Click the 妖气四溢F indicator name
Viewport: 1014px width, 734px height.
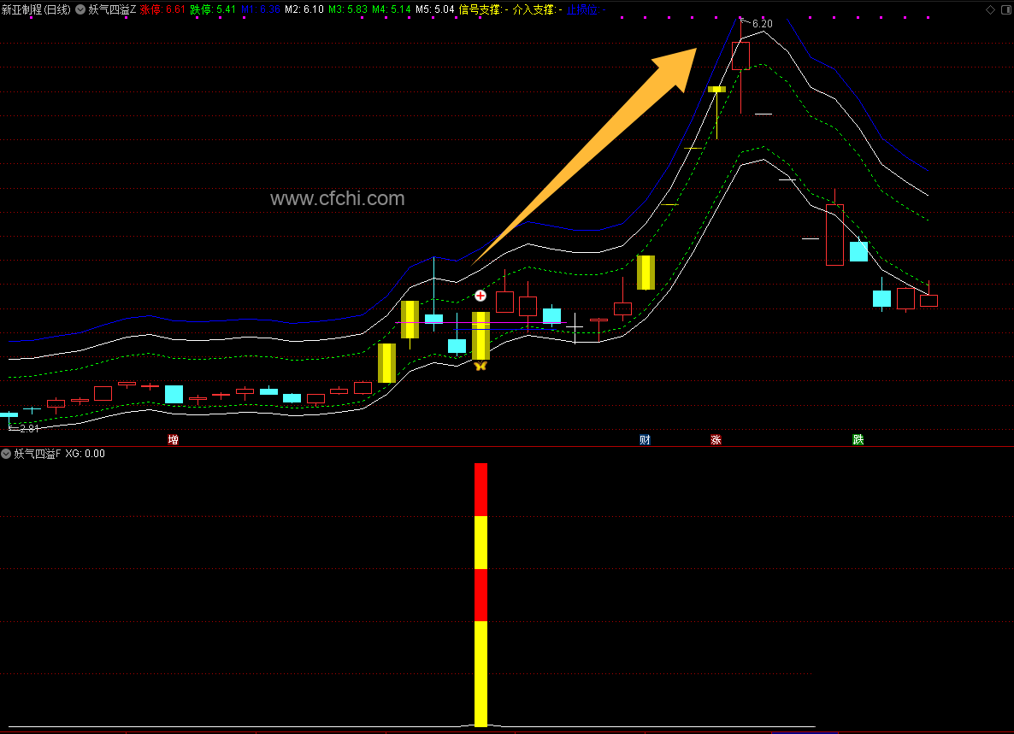pyautogui.click(x=38, y=454)
